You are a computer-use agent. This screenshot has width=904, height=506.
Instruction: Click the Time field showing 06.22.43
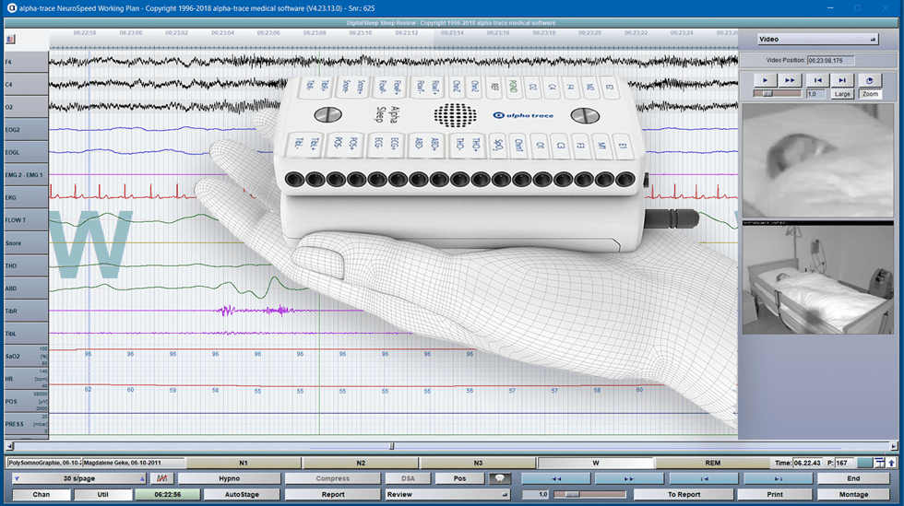coord(807,463)
